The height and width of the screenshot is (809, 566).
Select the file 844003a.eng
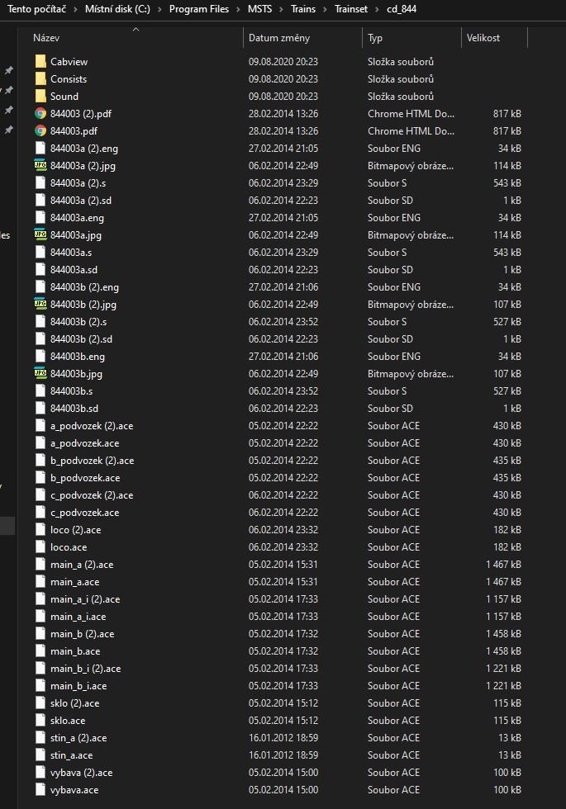77,218
